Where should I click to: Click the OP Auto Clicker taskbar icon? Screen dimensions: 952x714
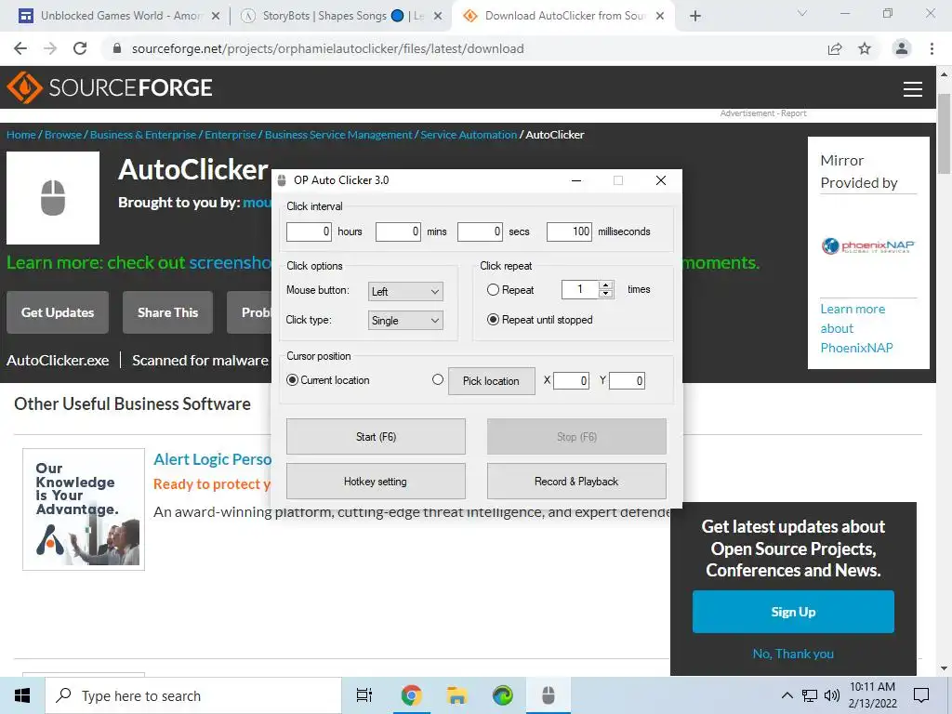pyautogui.click(x=549, y=695)
